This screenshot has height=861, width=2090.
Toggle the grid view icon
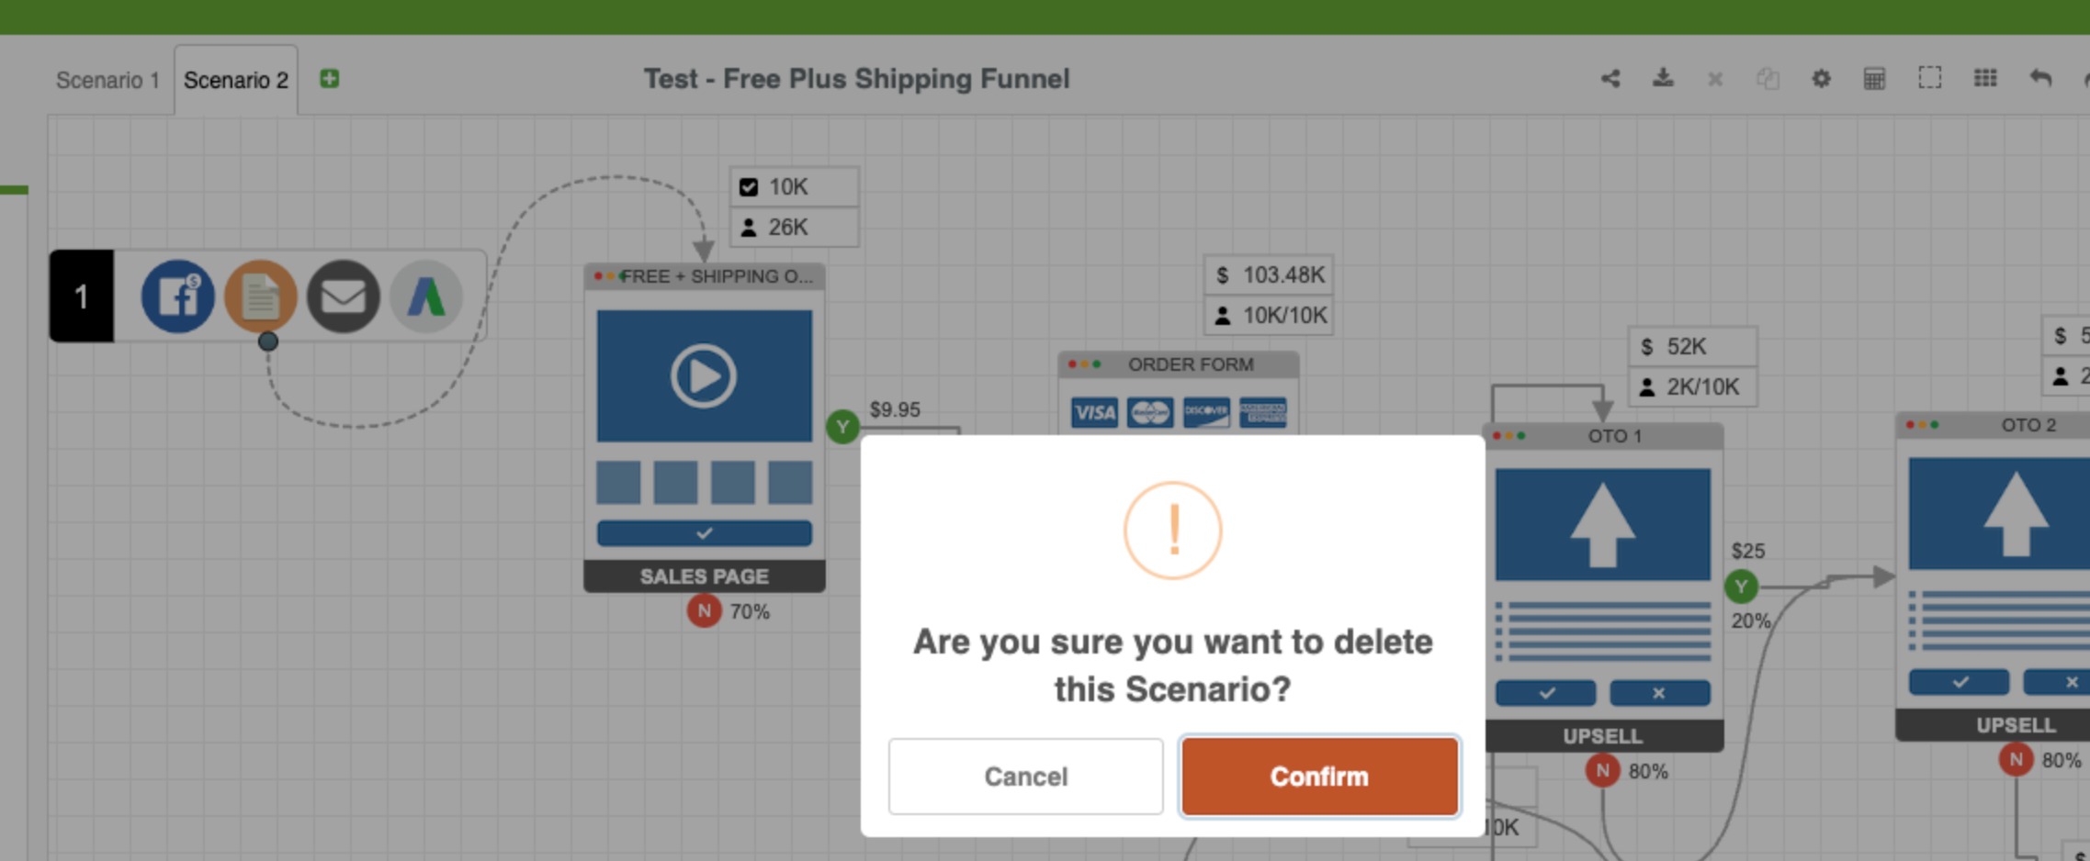click(x=1985, y=78)
